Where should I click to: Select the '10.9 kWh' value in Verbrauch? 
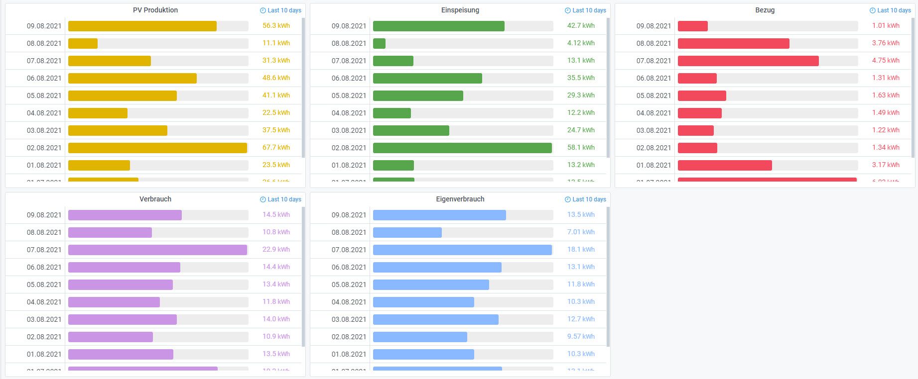tap(276, 337)
